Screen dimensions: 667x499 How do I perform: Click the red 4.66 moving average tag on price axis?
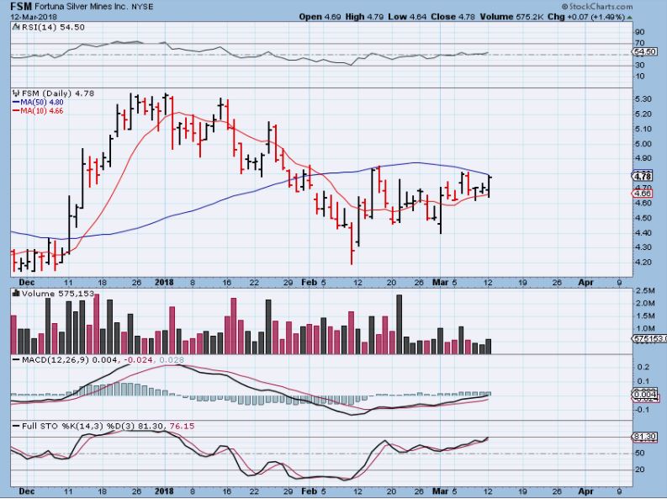643,194
